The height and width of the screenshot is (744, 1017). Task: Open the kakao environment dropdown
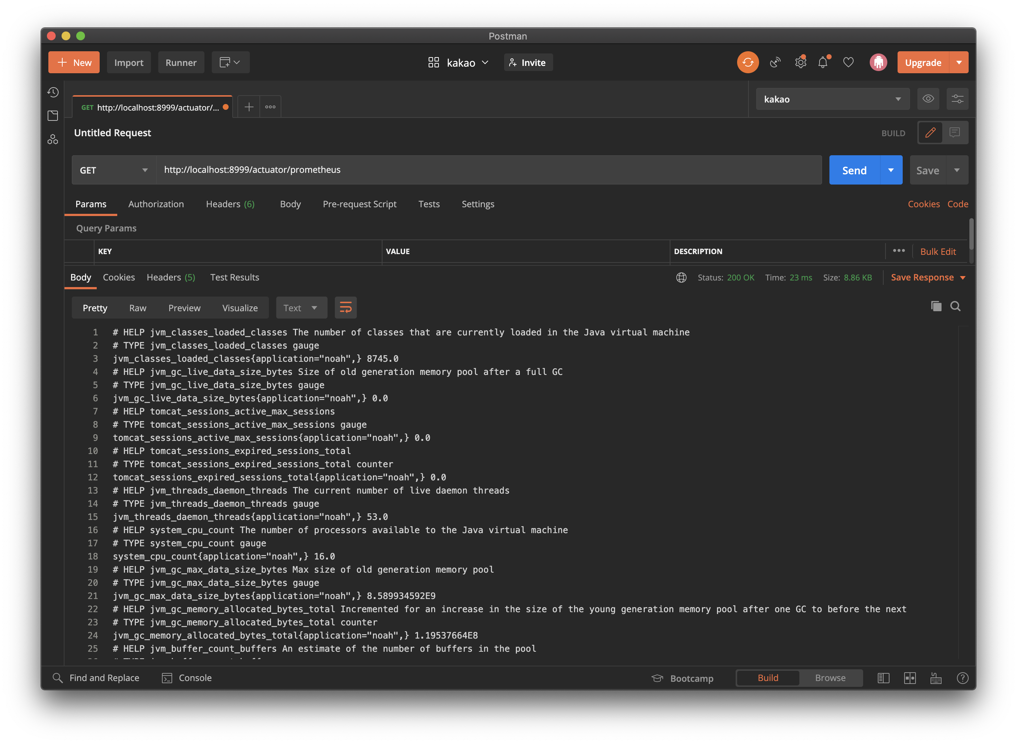pyautogui.click(x=833, y=99)
